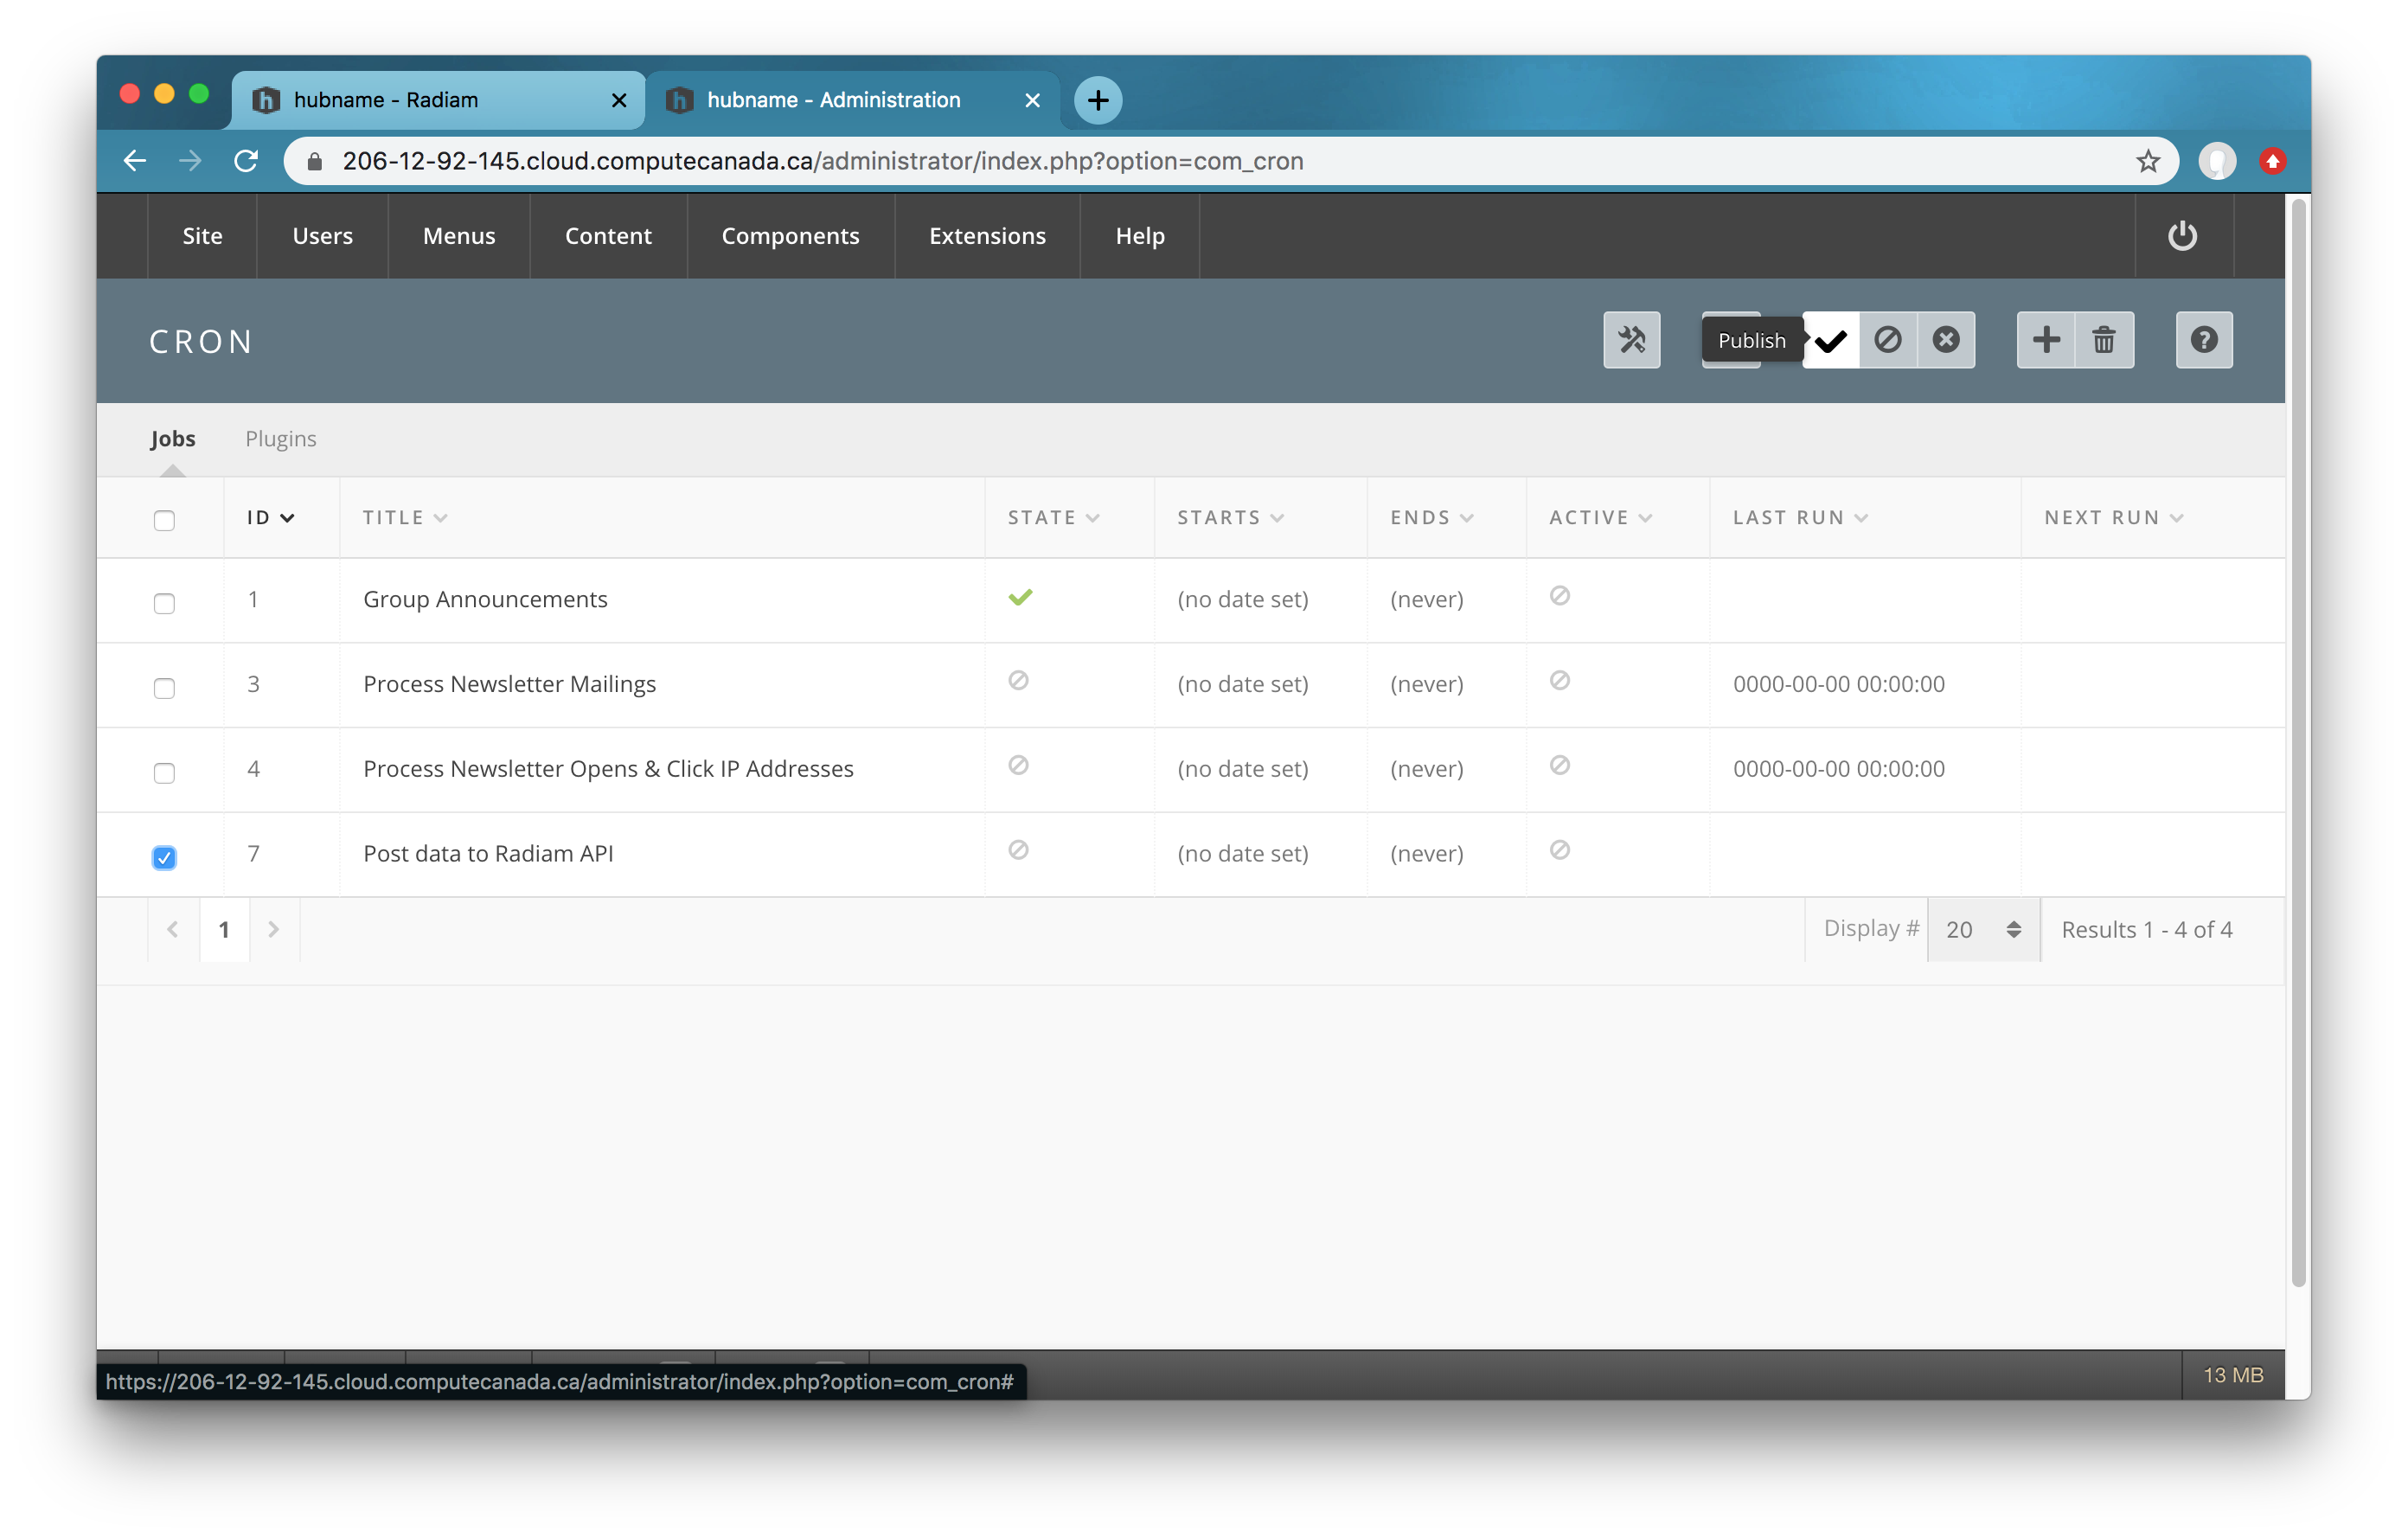Open the Site menu
The width and height of the screenshot is (2408, 1538).
pos(202,236)
